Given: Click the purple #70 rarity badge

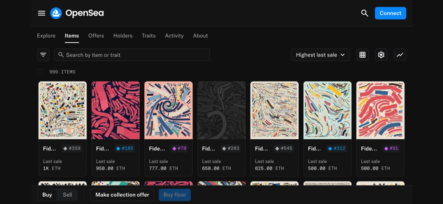Looking at the screenshot, I should click(x=179, y=148).
